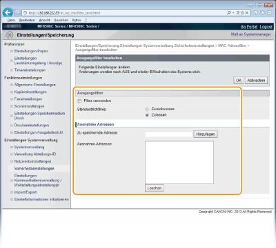Image resolution: width=276 pixels, height=248 pixels.
Task: Enable the Filter verwenden checkbox
Action: (79, 101)
